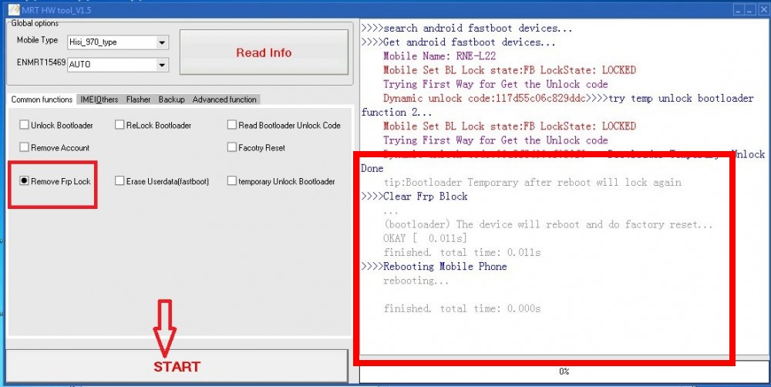This screenshot has height=387, width=771.
Task: Click the 'rebooting...' log line
Action: [x=416, y=281]
